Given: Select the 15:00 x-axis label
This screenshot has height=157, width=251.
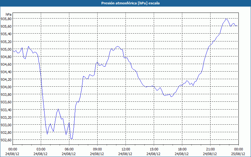Looking at the screenshot, I should 154,149.
